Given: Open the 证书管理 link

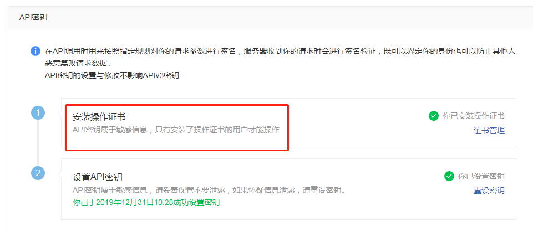Looking at the screenshot, I should point(489,130).
